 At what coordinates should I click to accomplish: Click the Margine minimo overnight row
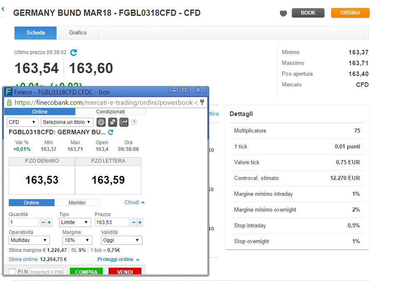[x=297, y=210]
